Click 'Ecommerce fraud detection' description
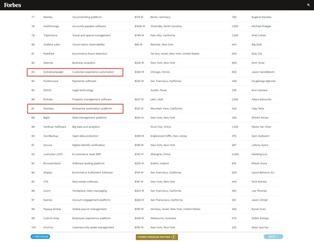Image resolution: width=314 pixels, height=242 pixels. point(90,54)
